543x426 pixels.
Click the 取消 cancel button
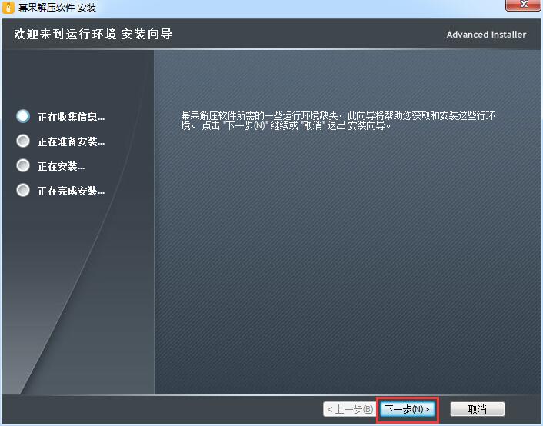(477, 409)
